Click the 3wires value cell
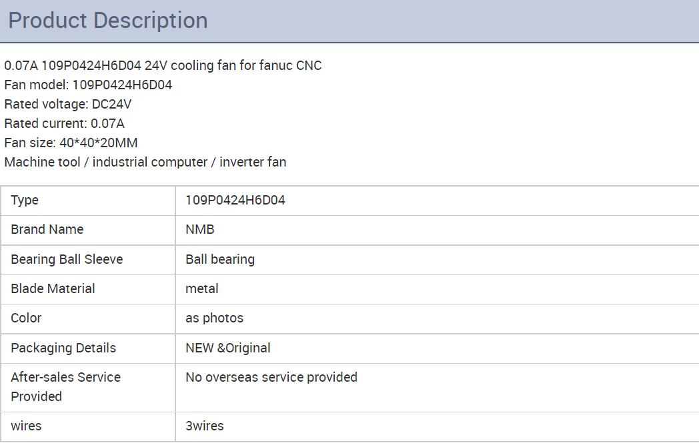Viewport: 699px width, 443px height. 204,426
